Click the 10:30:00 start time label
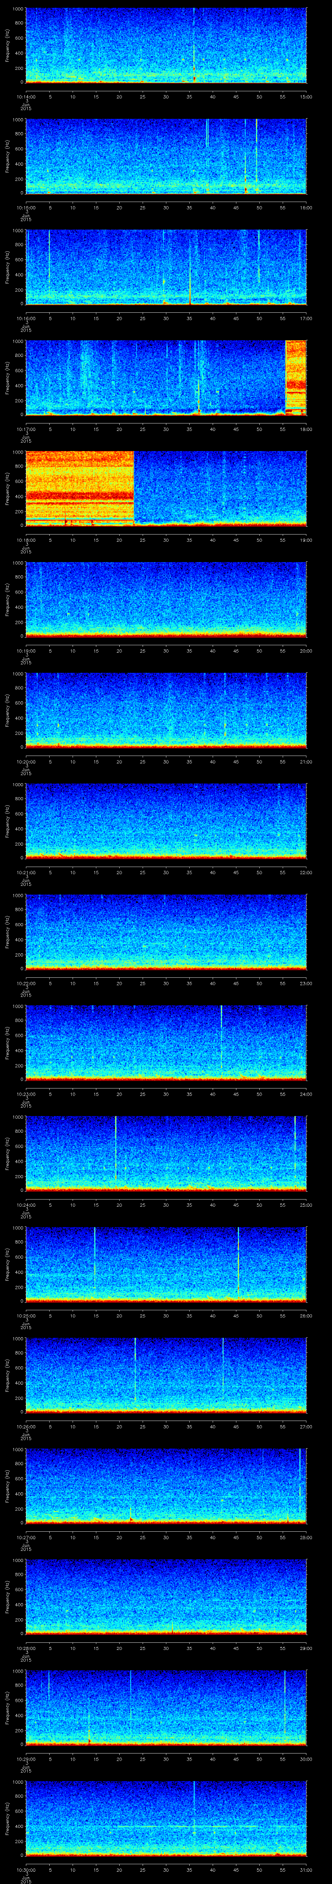Viewport: 332px width, 1884px height. coord(26,1869)
